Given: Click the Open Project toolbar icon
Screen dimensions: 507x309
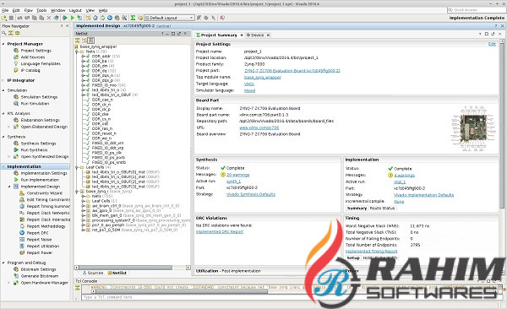Looking at the screenshot, I should pyautogui.click(x=4, y=18).
